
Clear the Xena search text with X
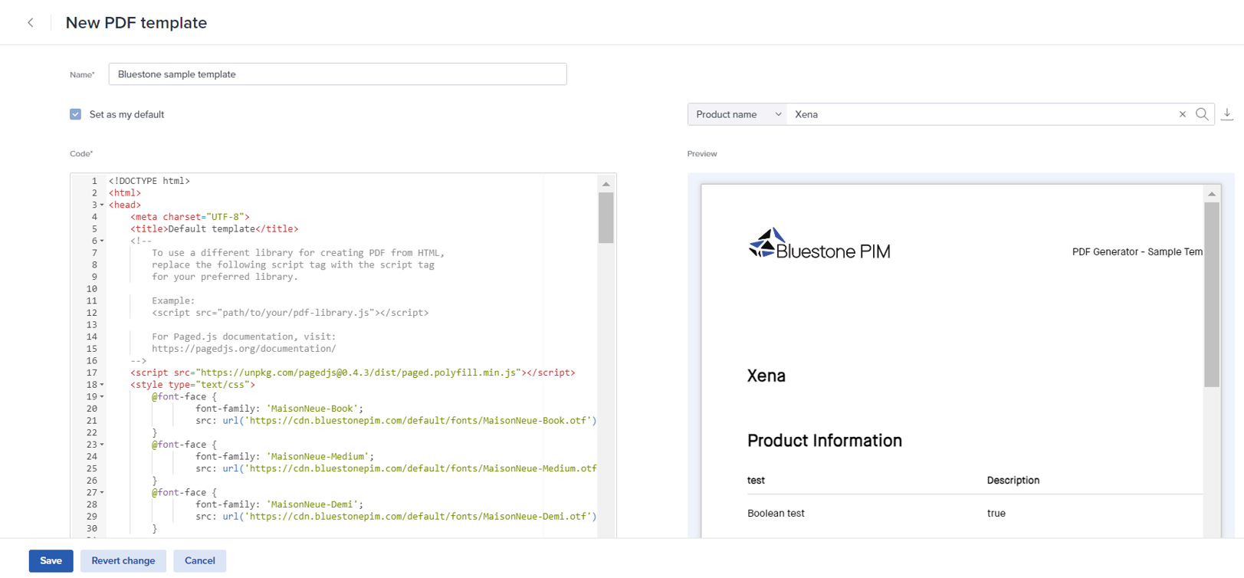1182,114
